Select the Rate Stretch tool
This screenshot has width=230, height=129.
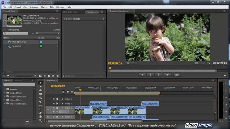tap(41, 98)
